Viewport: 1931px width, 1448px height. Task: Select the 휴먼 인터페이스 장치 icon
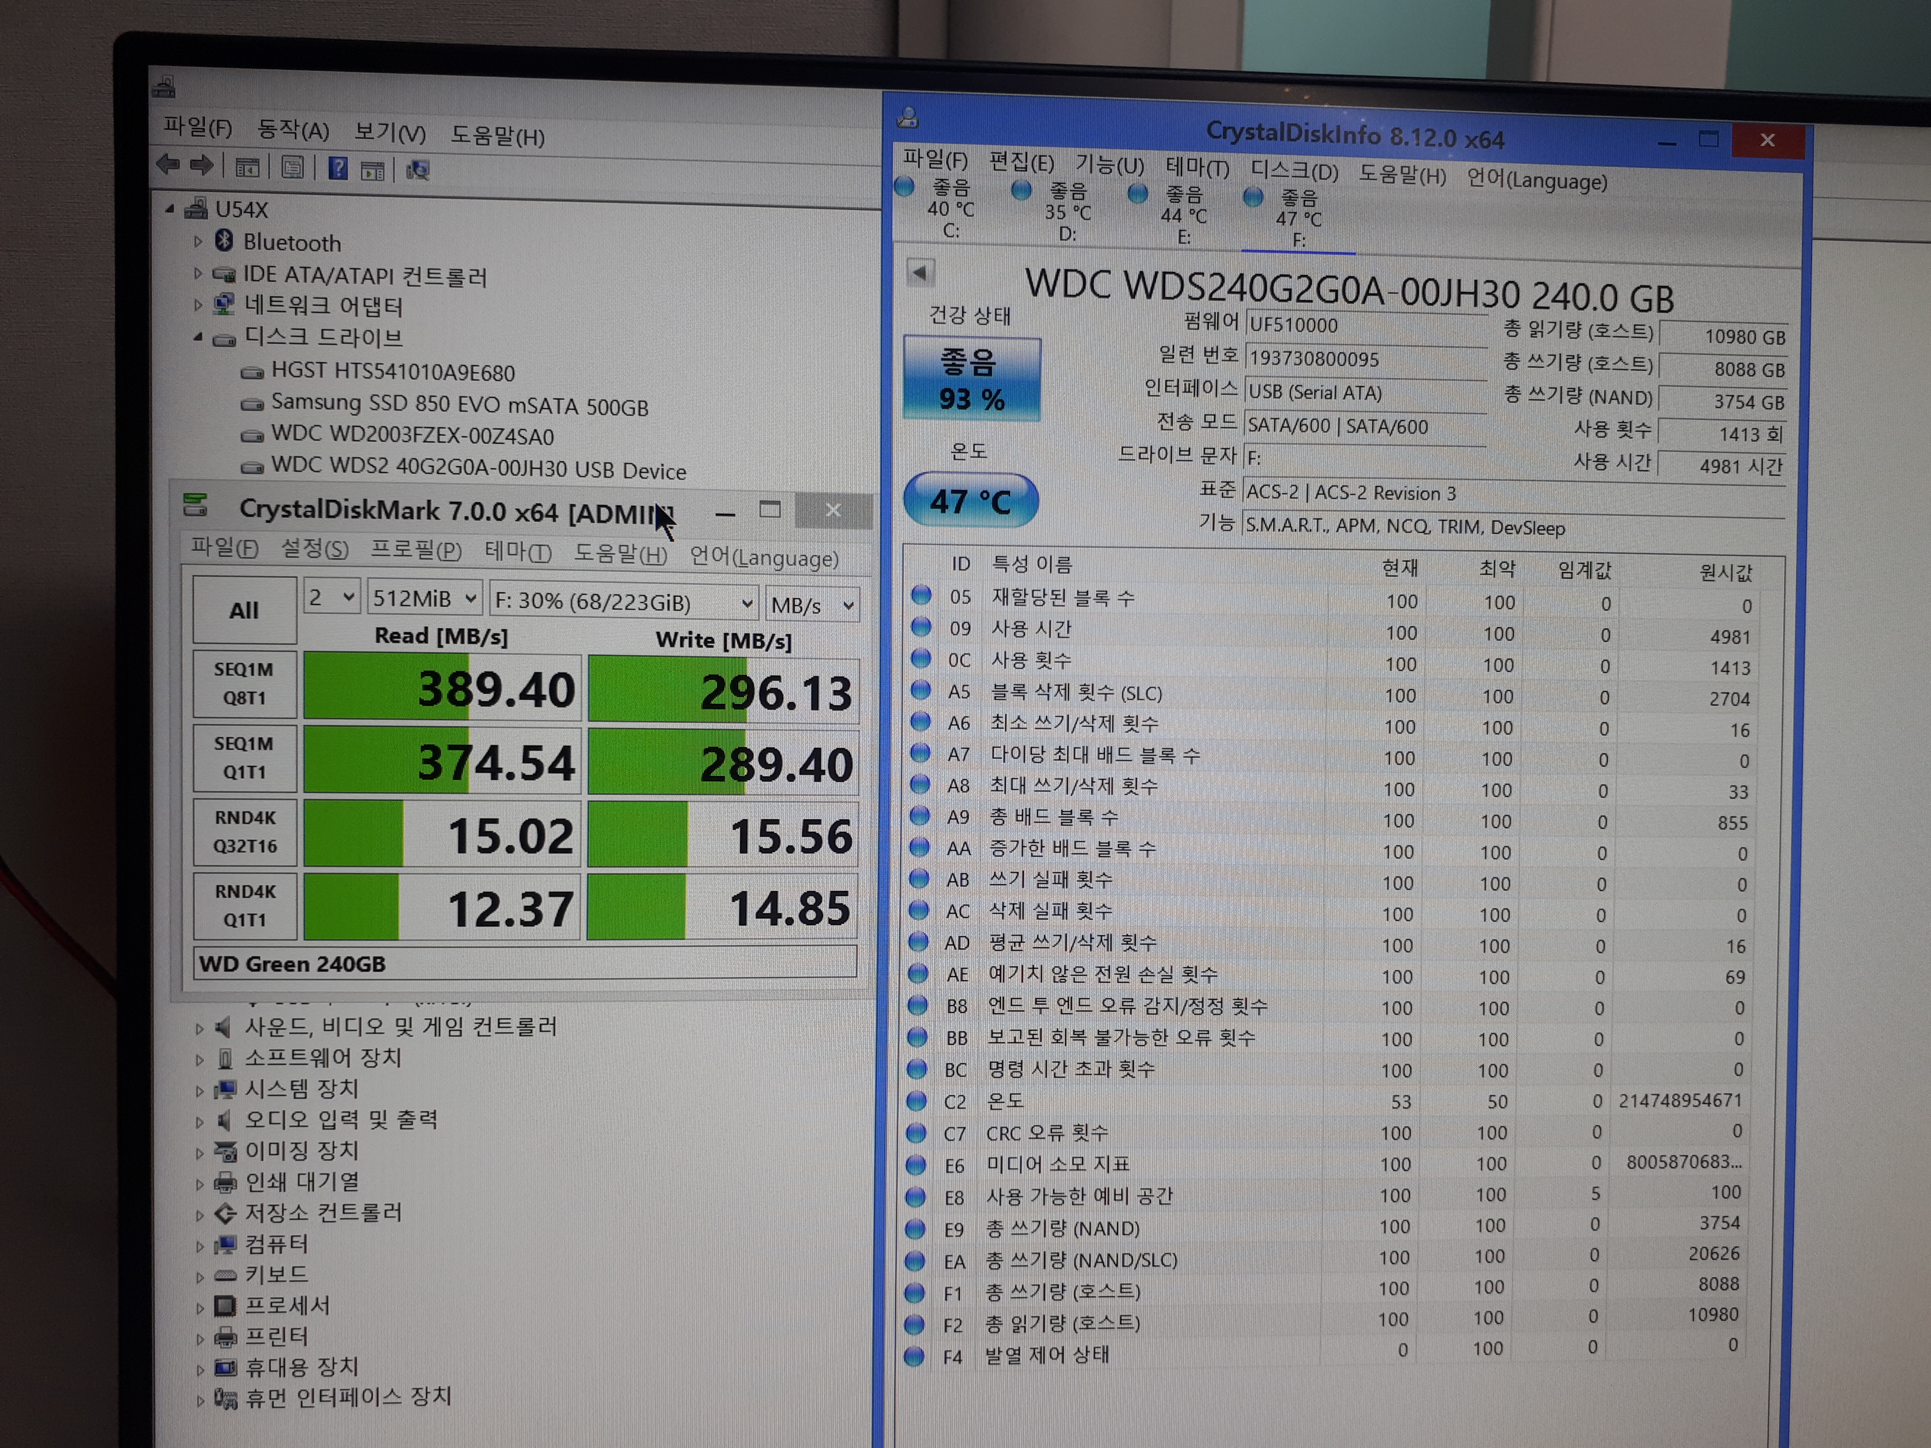pos(226,1399)
